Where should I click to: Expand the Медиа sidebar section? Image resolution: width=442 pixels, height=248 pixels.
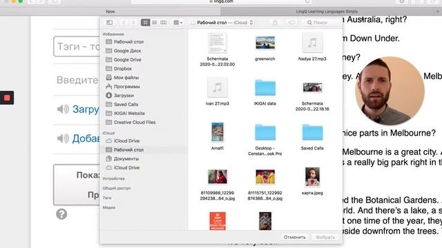coord(109,207)
